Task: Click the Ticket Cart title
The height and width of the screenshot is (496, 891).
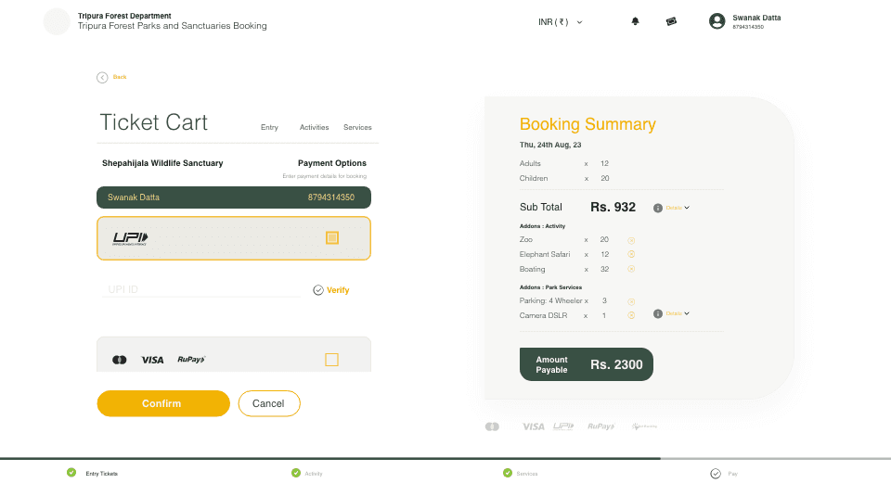Action: 154,122
